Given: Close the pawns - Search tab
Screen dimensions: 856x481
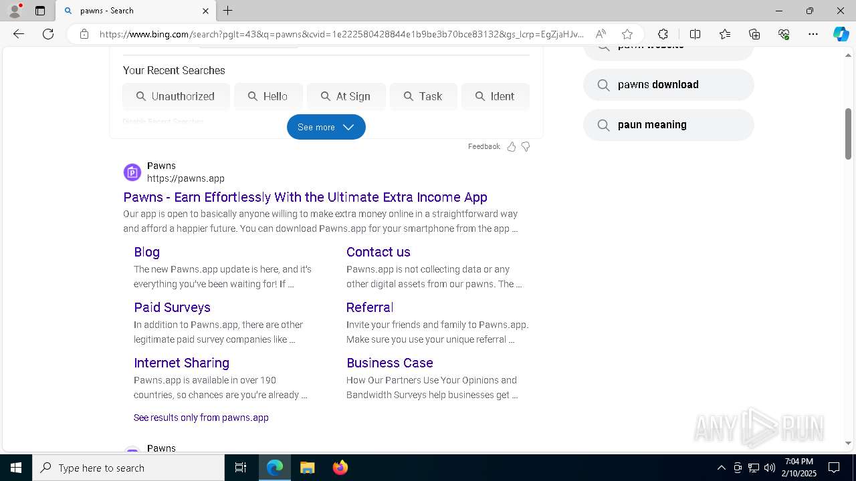Looking at the screenshot, I should pos(205,11).
